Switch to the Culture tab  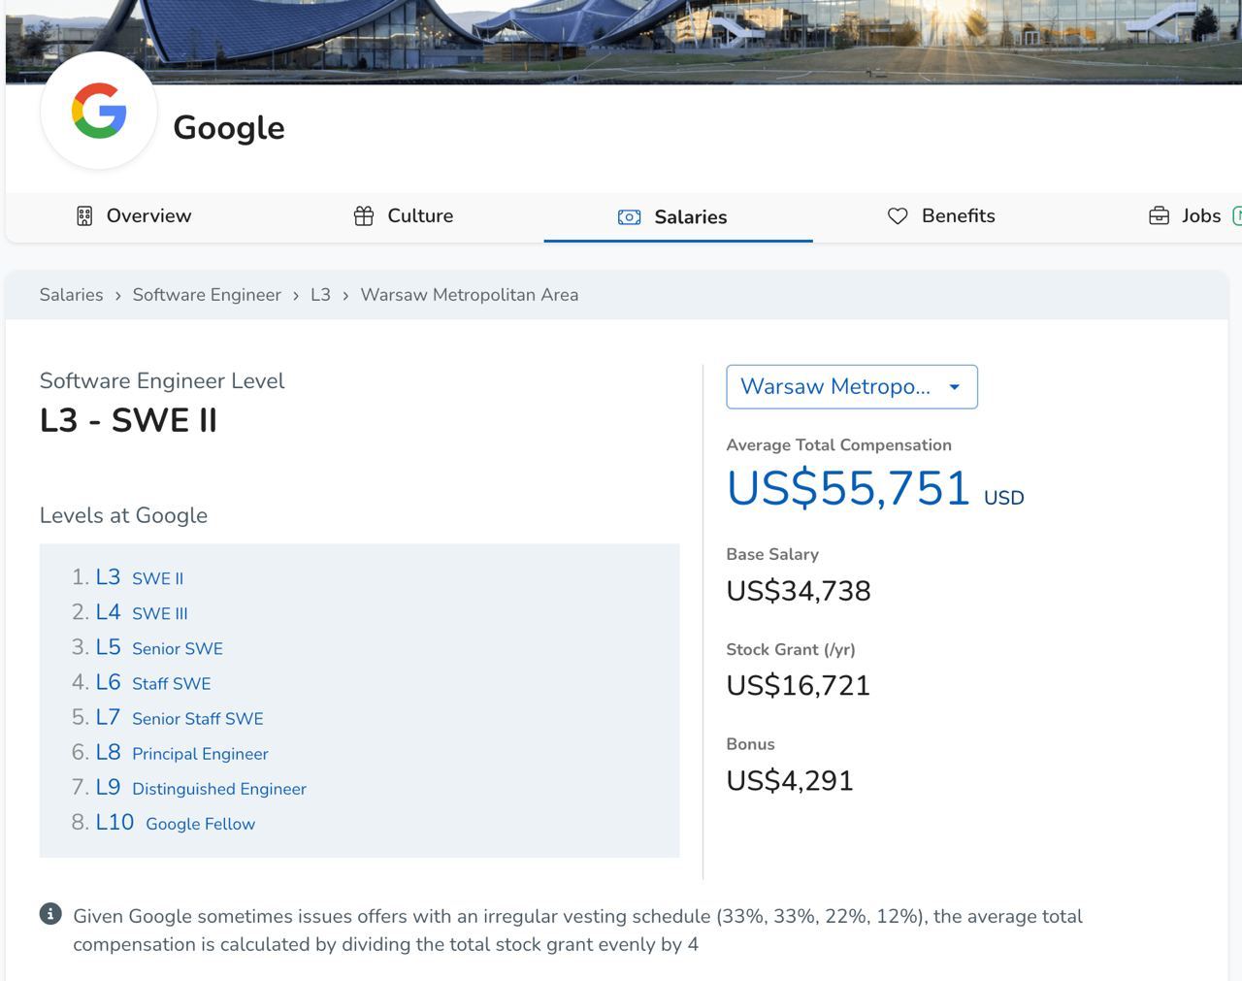point(403,216)
